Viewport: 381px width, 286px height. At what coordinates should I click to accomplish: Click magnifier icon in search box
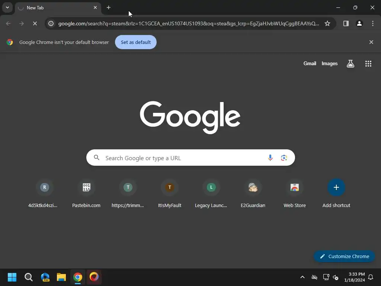[96, 158]
